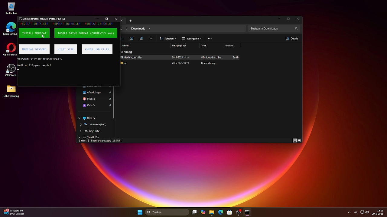Screen dimensions: 387x217
Task: Collapse the Vandaag group header
Action: 126,52
